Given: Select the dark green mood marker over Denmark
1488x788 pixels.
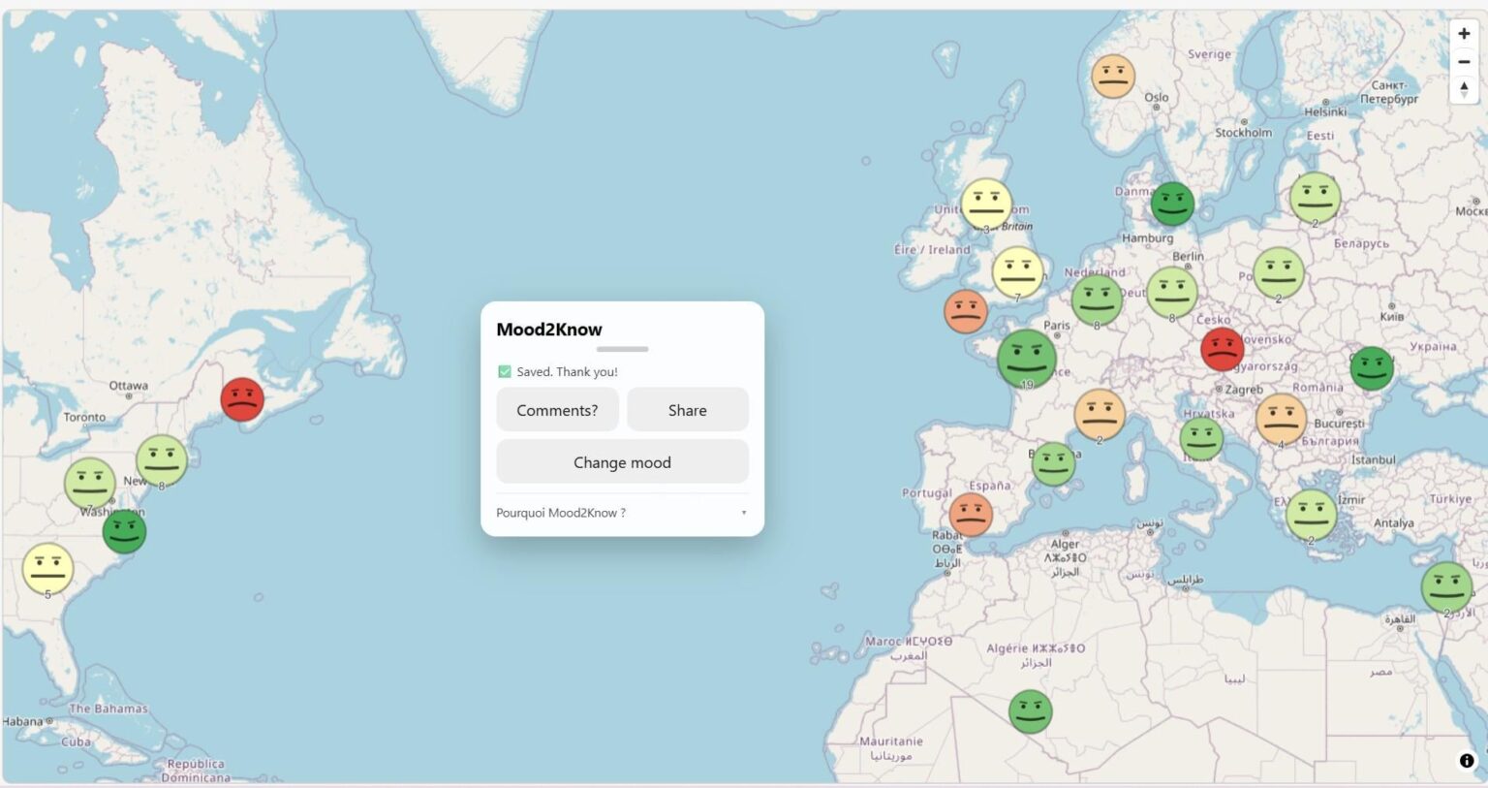Looking at the screenshot, I should coord(1172,204).
